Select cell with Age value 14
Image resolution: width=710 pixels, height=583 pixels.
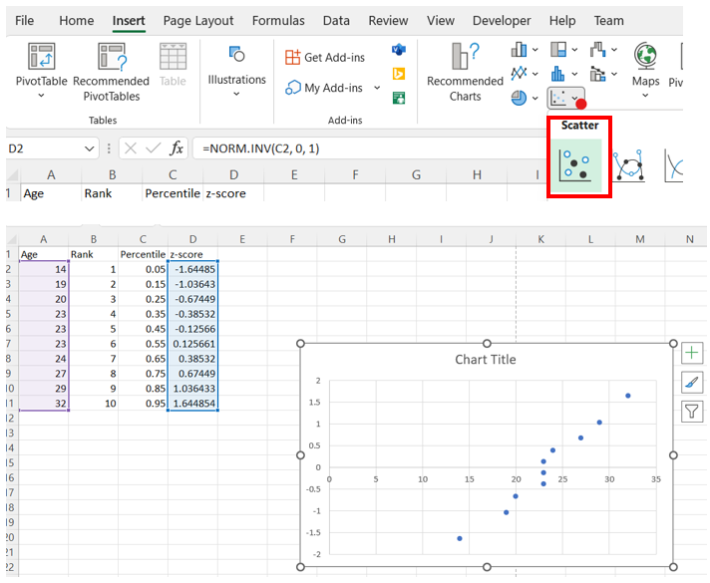(44, 269)
